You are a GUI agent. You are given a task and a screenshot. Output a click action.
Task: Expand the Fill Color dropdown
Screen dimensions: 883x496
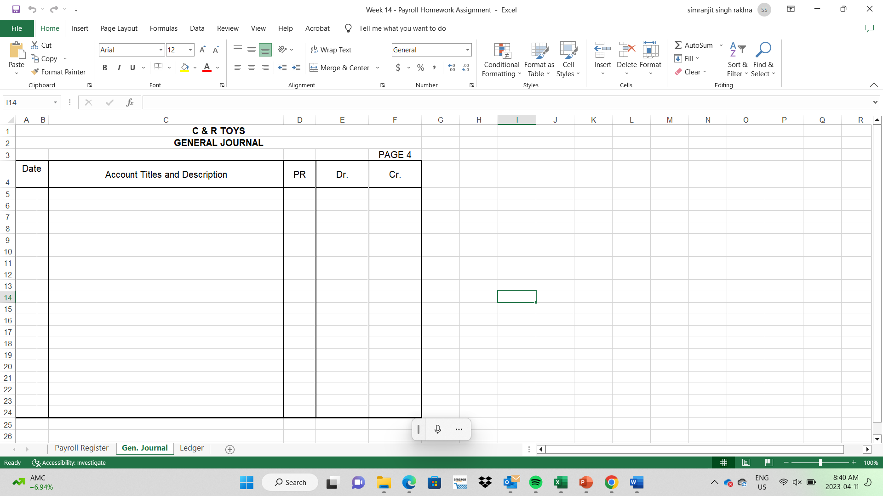195,68
